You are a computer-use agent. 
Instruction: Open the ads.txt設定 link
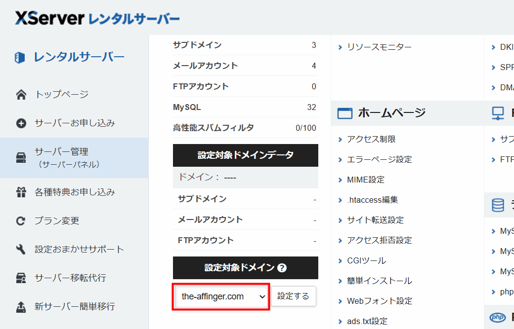(367, 321)
